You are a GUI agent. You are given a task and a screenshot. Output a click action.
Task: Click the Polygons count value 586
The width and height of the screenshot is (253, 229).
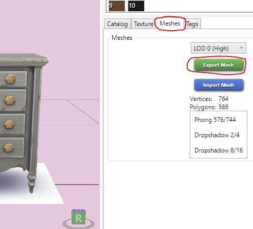click(223, 107)
